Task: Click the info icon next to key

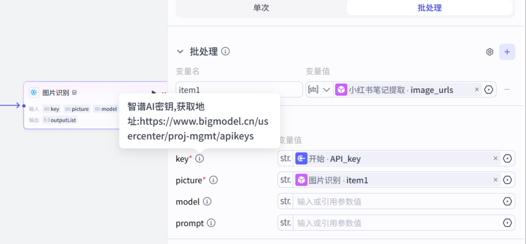Action: pos(200,159)
